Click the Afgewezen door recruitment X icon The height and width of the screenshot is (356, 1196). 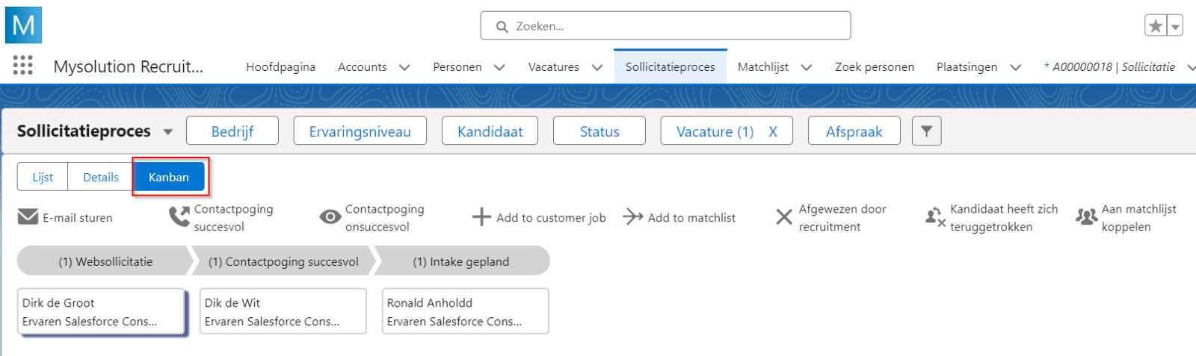(783, 217)
